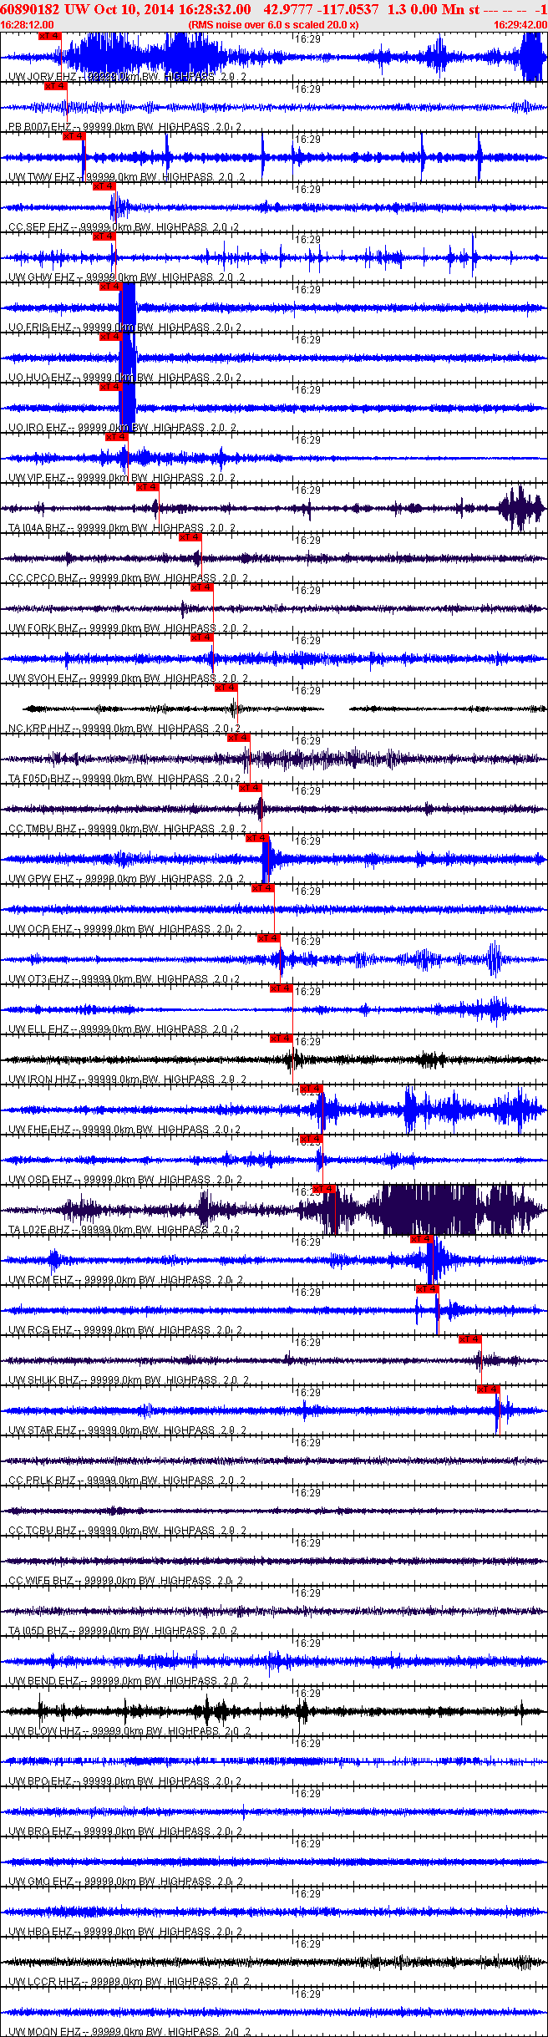Select the red pick marker on UW GPW trace
The width and height of the screenshot is (548, 2037).
257,838
